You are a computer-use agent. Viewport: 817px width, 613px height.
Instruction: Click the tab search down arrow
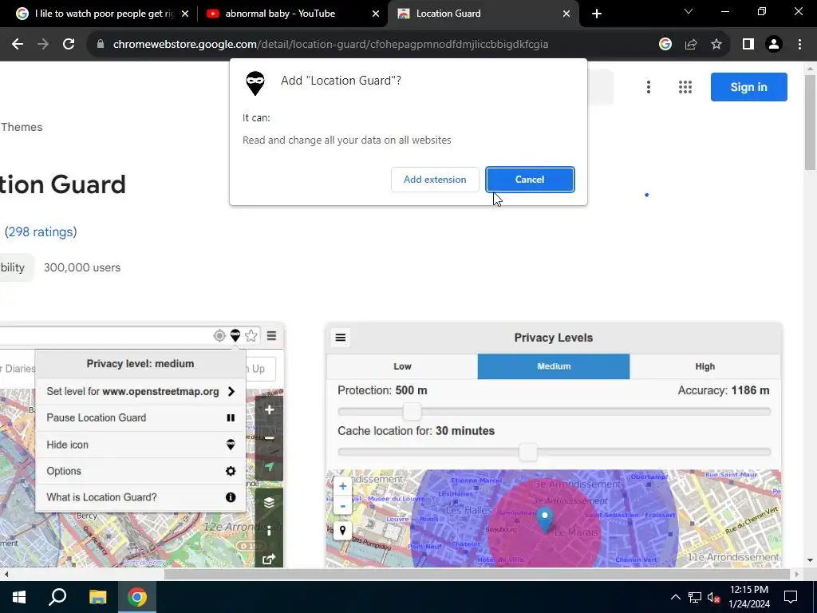[689, 11]
